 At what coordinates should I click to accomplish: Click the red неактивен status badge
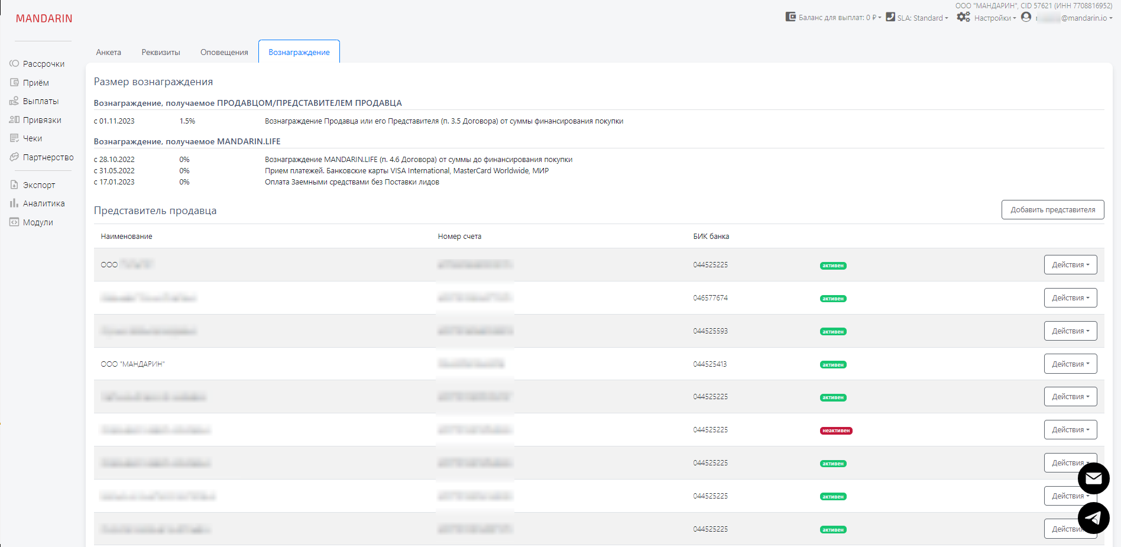[x=836, y=431]
